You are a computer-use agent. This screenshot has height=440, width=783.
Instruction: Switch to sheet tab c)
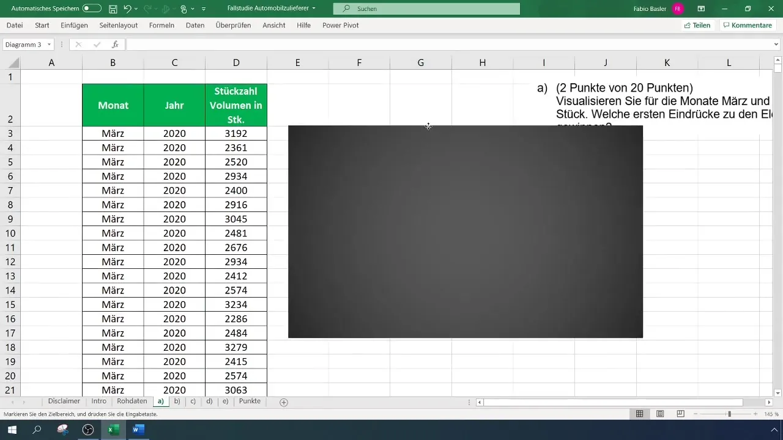click(193, 402)
